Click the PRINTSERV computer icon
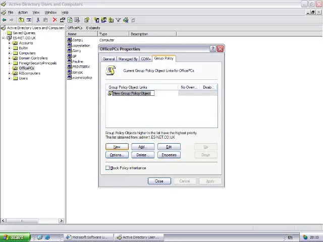Viewport: 323px width, 242px height. point(70,67)
